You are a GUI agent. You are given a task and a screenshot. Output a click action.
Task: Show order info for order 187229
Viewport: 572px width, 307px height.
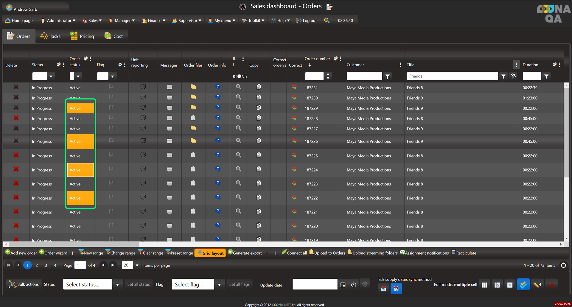coord(218,107)
